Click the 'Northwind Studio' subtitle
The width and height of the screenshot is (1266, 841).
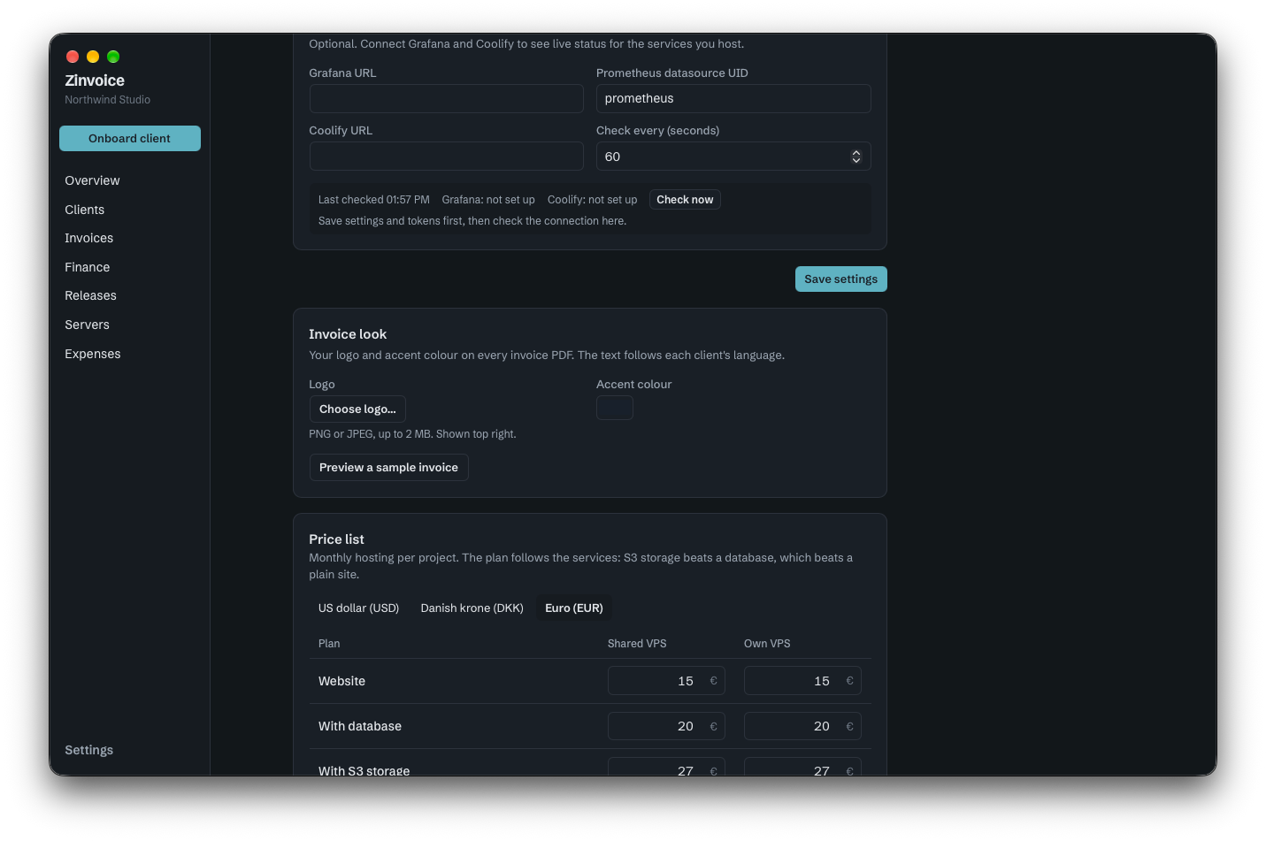(x=108, y=100)
